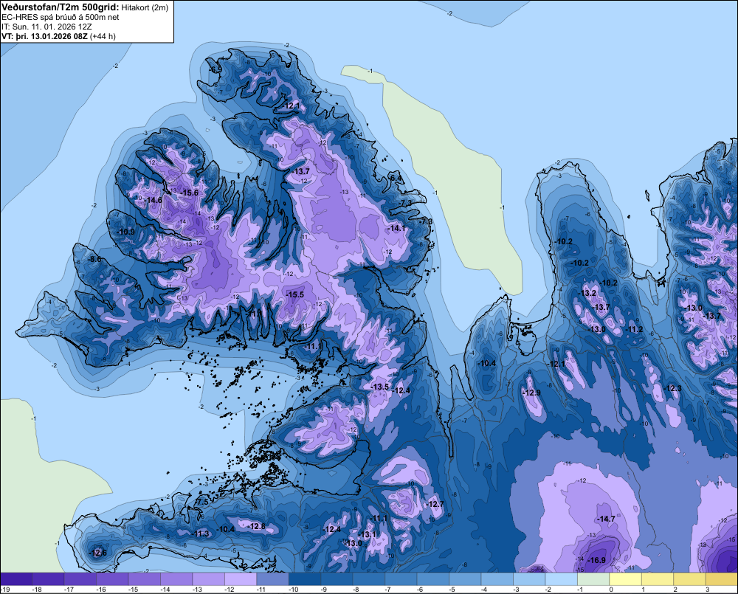This screenshot has height=594, width=738.
Task: Click the -6.4 temperature value
Action: (x=396, y=178)
